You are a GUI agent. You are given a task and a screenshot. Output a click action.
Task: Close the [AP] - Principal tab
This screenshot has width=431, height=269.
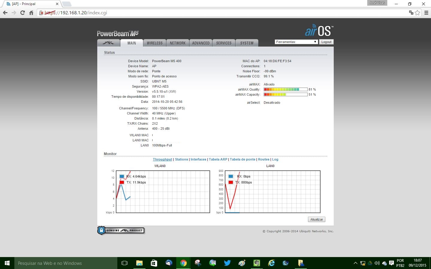[57, 4]
